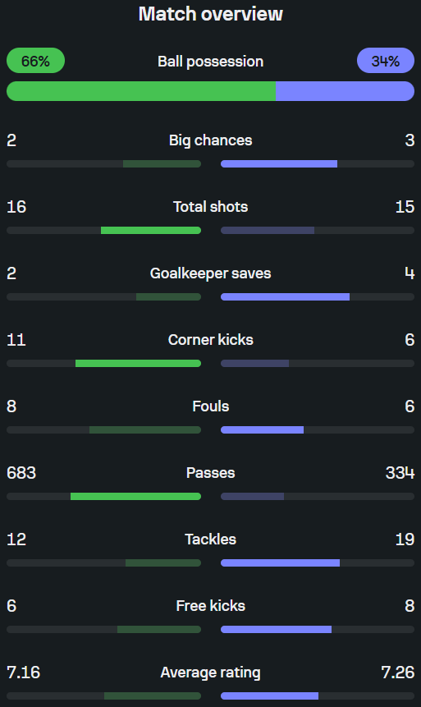This screenshot has height=707, width=421.
Task: Click the Corner kicks label
Action: point(210,339)
